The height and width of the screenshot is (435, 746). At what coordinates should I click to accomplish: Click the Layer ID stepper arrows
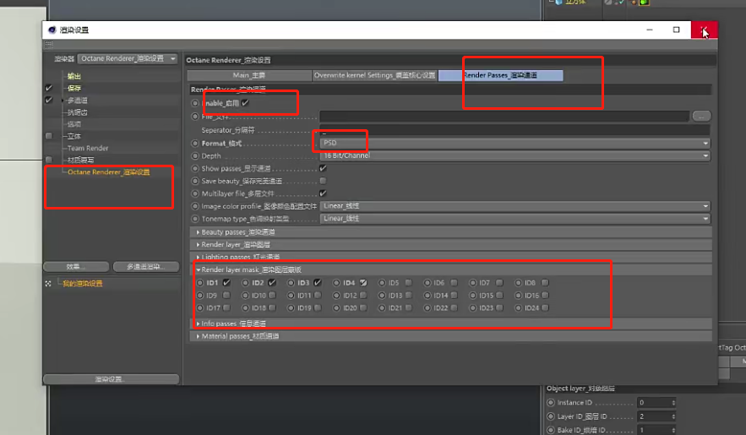(x=673, y=416)
